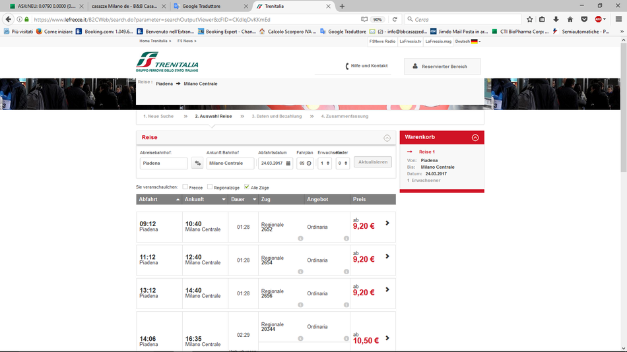Viewport: 627px width, 352px height.
Task: Show site information icon in address bar
Action: pyautogui.click(x=19, y=19)
